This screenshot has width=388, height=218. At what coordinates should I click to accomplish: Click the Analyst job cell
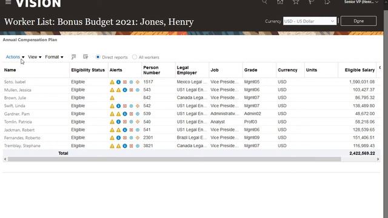point(218,122)
